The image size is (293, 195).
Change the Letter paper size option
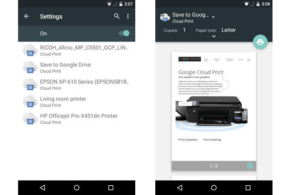(x=229, y=30)
